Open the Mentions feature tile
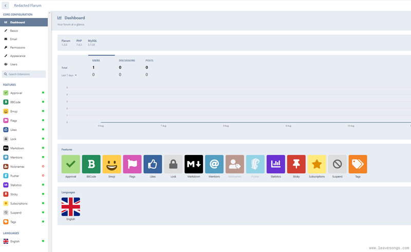The width and height of the screenshot is (411, 252). pyautogui.click(x=214, y=164)
